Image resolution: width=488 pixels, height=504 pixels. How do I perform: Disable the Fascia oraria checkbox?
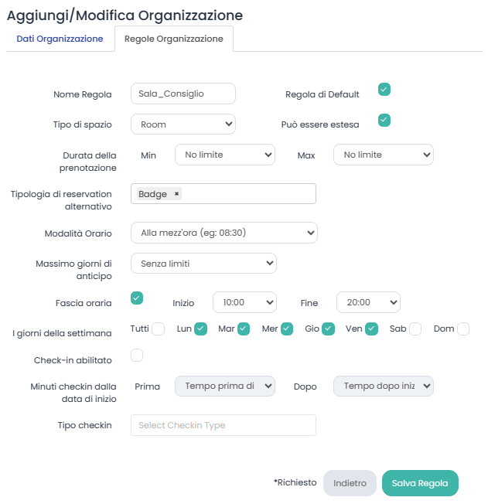click(137, 298)
